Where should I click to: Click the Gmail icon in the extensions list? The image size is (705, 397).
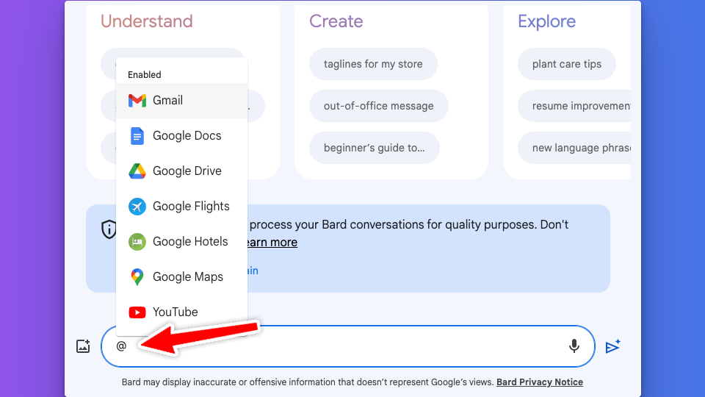pos(137,101)
